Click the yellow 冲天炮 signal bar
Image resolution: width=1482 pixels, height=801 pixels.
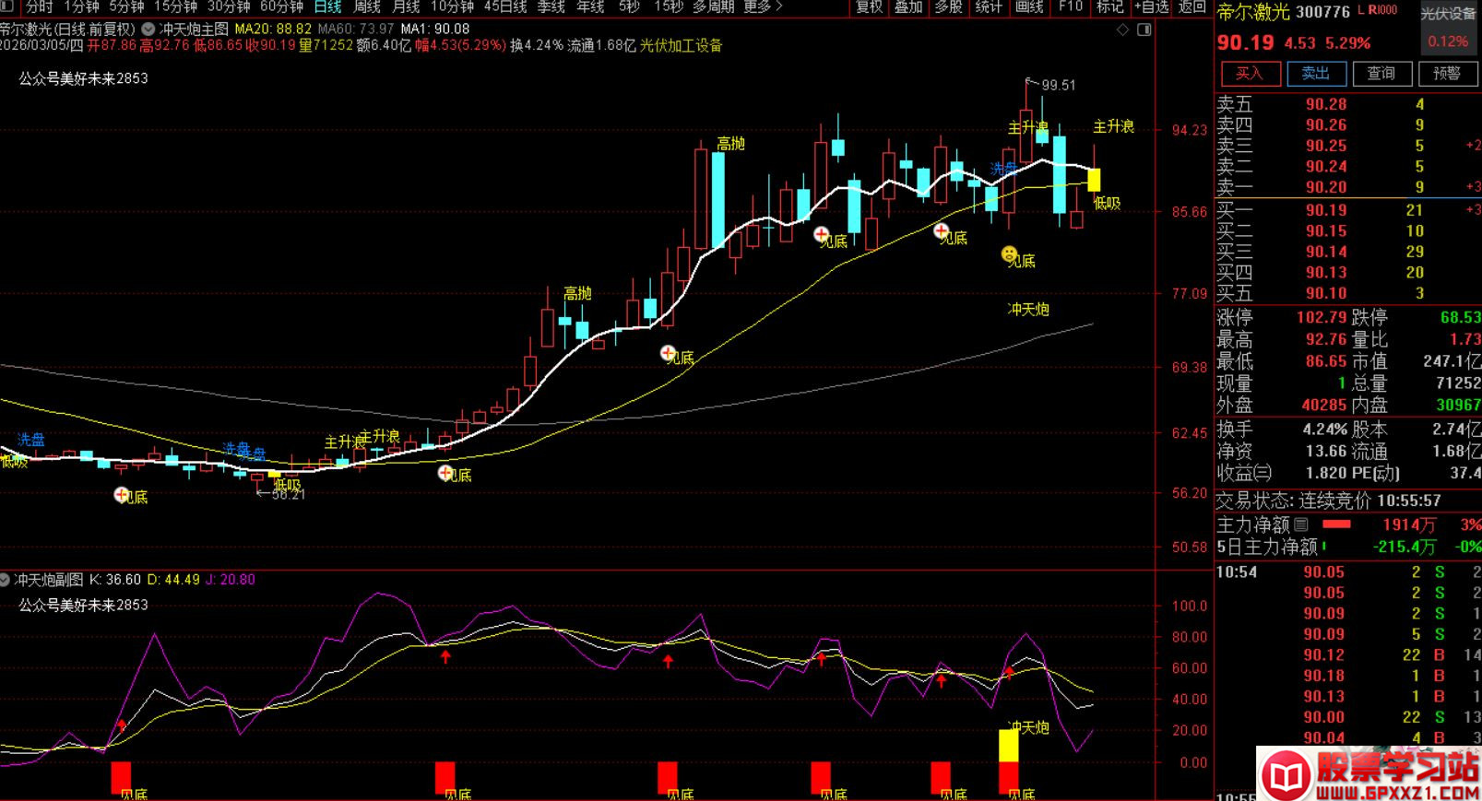click(1009, 745)
